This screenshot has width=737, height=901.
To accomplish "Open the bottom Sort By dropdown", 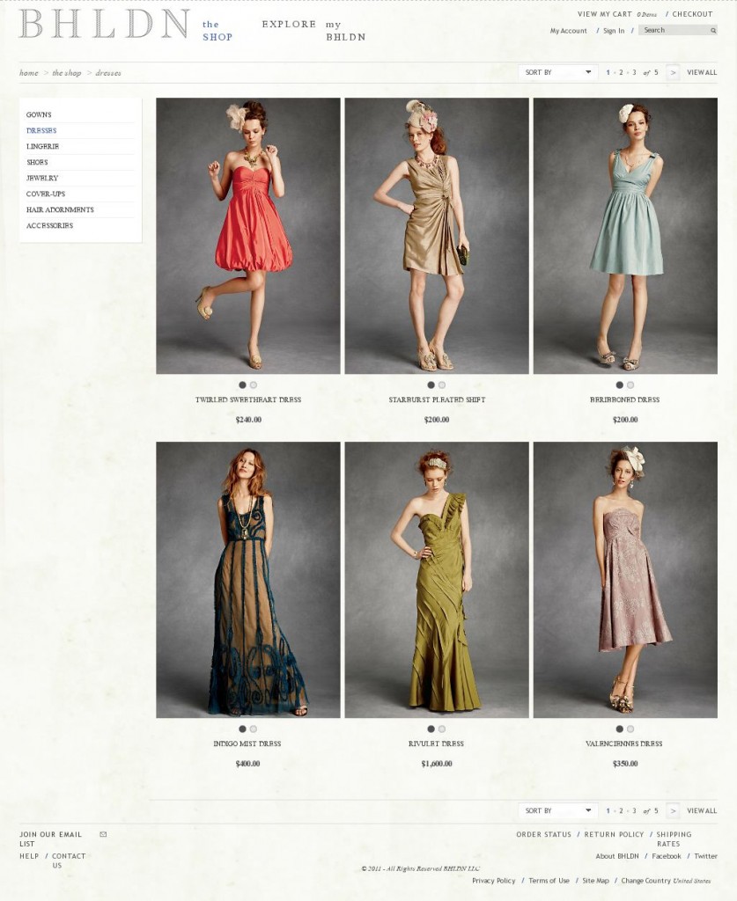I will (558, 810).
